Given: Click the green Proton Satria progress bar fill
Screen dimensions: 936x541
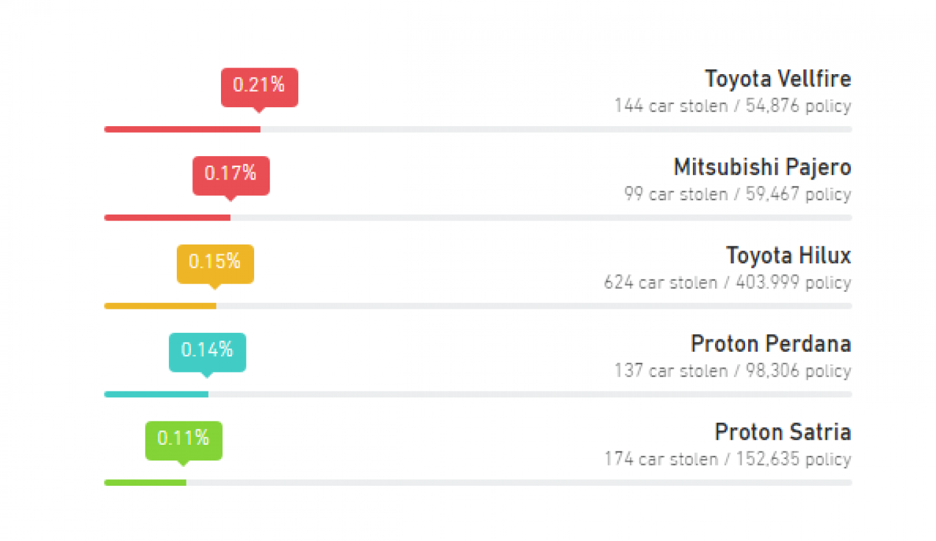Looking at the screenshot, I should 145,483.
